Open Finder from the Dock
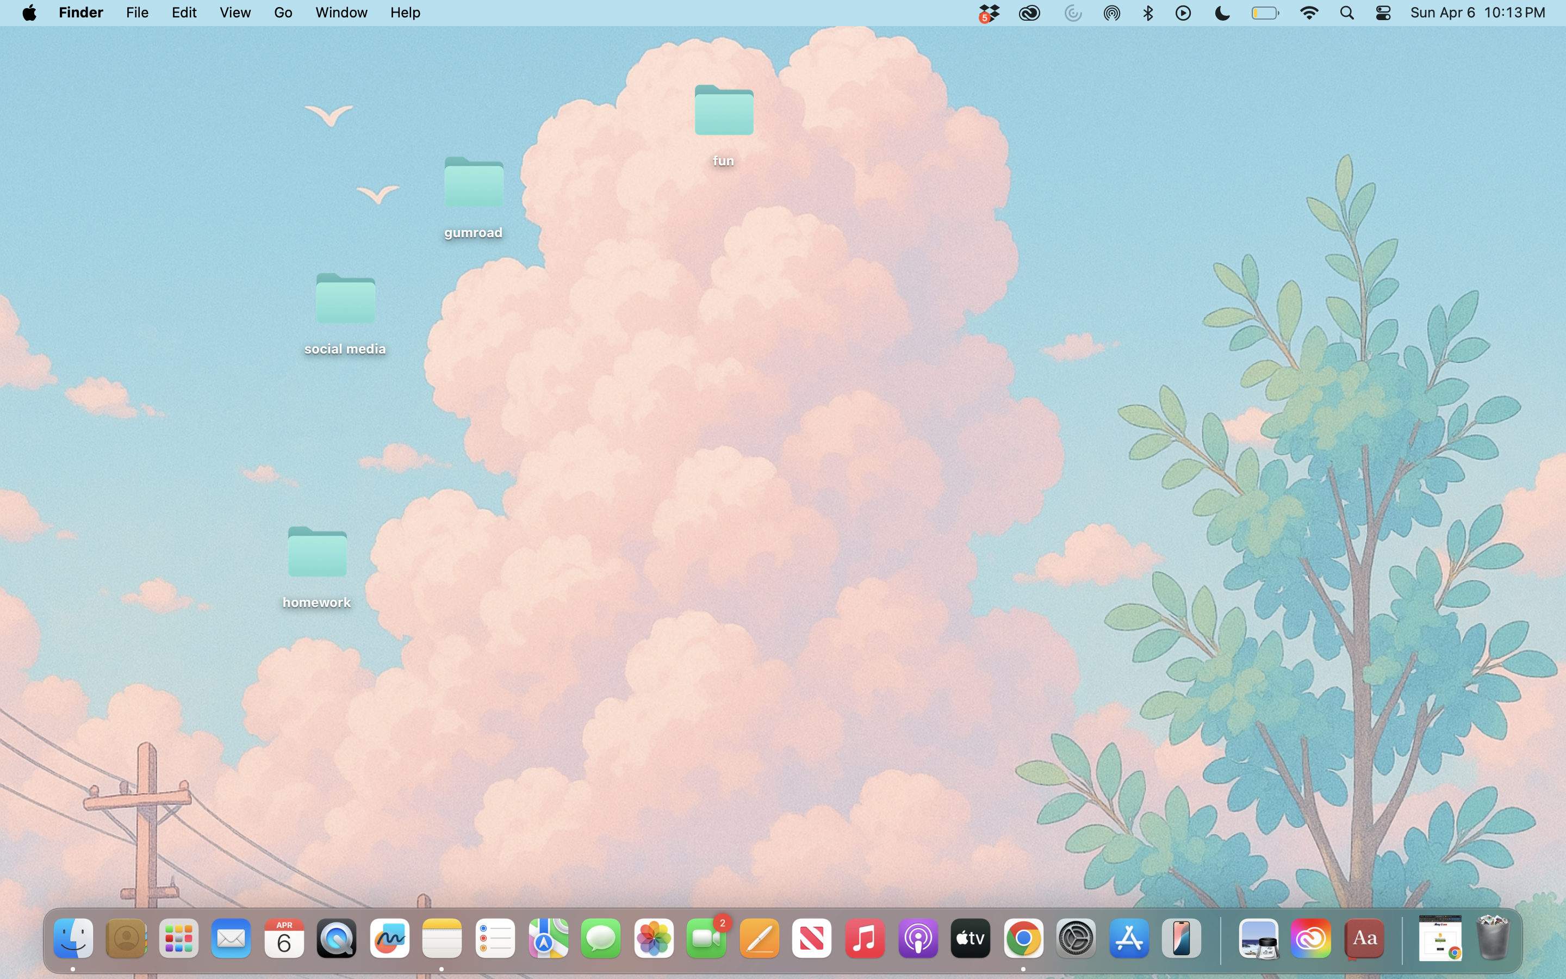The width and height of the screenshot is (1566, 979). tap(73, 938)
